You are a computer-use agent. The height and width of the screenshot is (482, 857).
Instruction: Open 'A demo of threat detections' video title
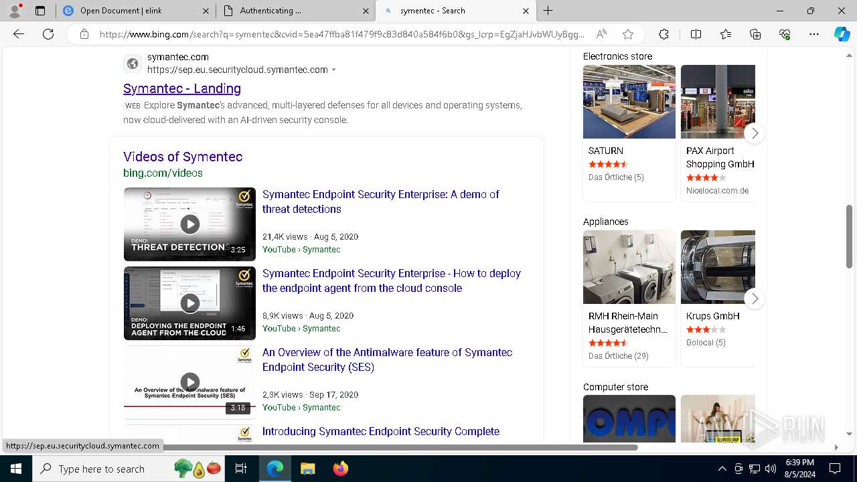(x=380, y=202)
